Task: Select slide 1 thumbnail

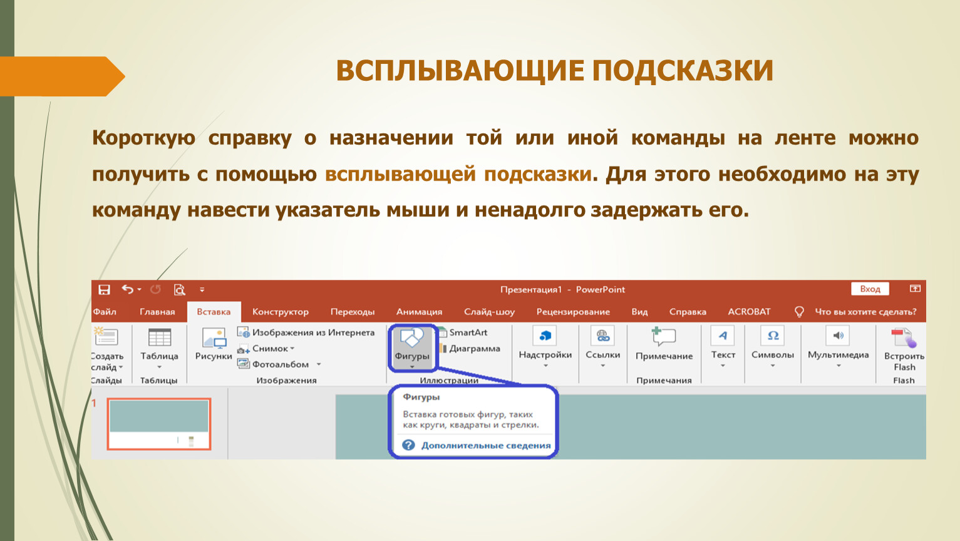Action: click(159, 424)
